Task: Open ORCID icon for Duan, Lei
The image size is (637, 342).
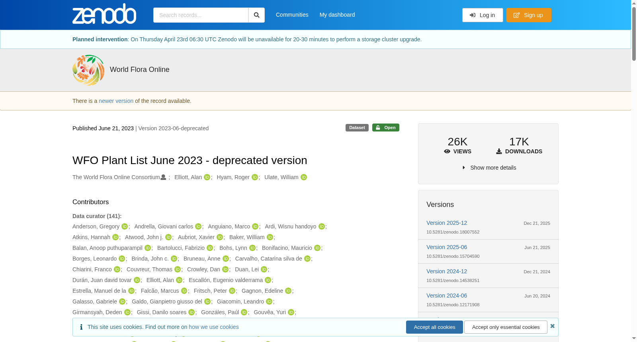Action: [264, 269]
